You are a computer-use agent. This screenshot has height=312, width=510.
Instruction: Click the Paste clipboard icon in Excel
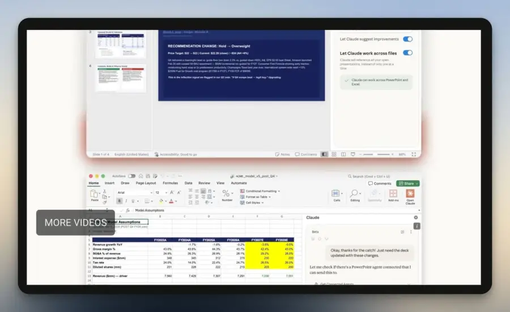(94, 194)
